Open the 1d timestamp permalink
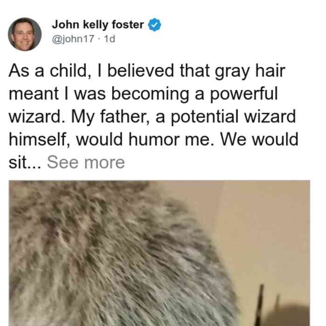This screenshot has width=326, height=326. 109,39
